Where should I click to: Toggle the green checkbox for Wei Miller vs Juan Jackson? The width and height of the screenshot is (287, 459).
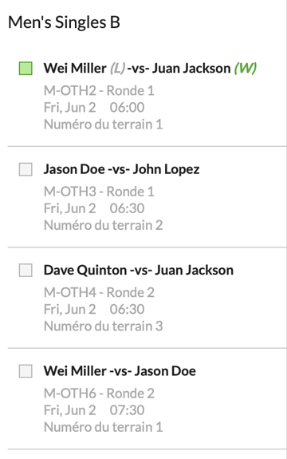click(x=26, y=69)
